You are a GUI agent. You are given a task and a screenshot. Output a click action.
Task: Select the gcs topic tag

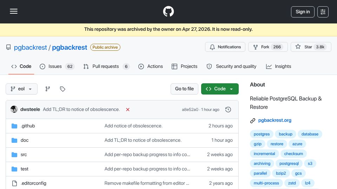coord(298,173)
